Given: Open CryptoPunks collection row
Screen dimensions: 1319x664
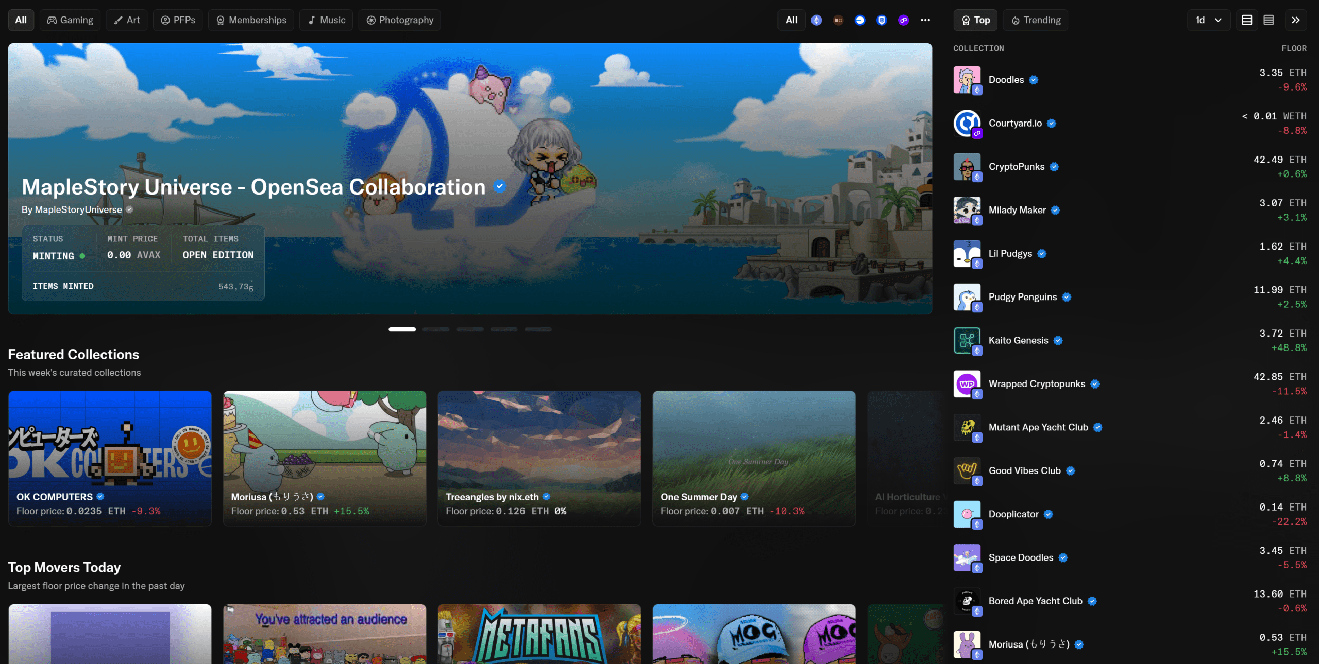Looking at the screenshot, I should 1016,167.
